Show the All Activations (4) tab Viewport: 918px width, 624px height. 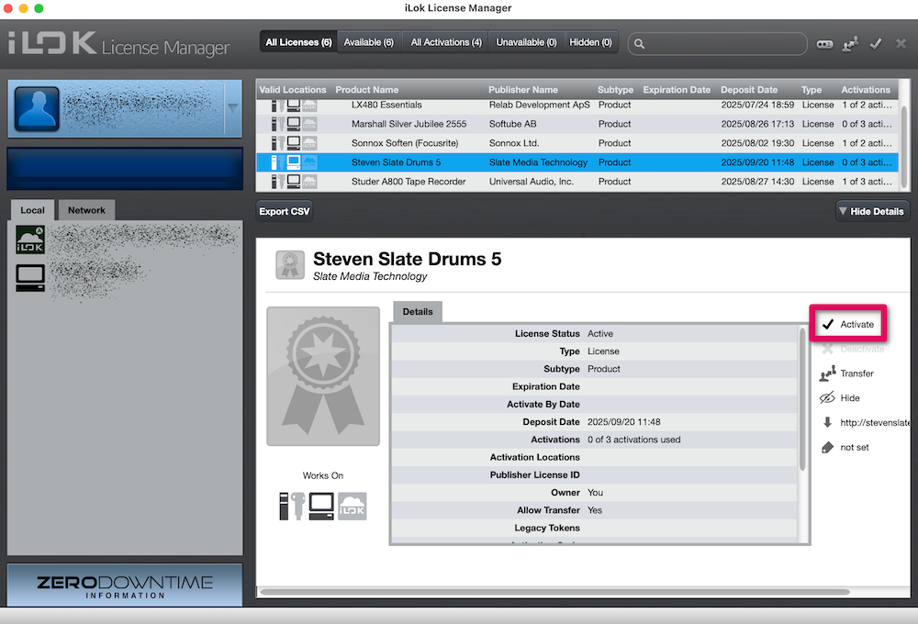(445, 42)
